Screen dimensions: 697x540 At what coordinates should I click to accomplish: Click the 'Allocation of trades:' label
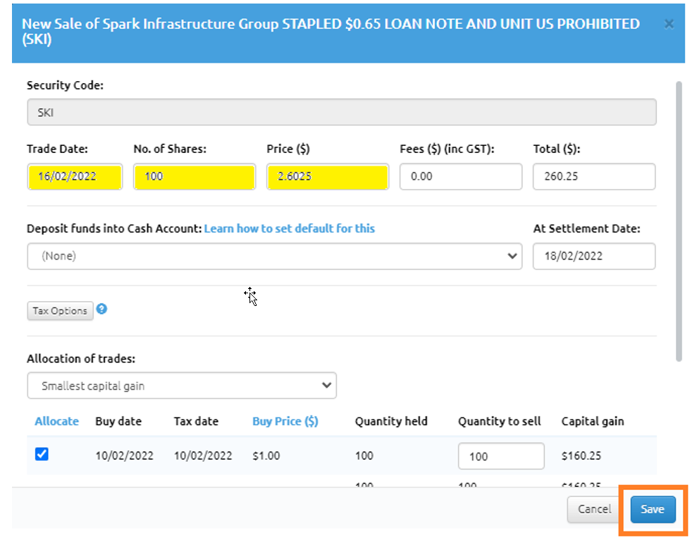(81, 359)
